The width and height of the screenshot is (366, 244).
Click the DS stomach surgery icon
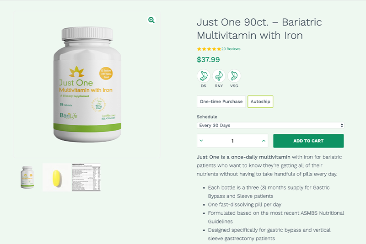tap(204, 76)
